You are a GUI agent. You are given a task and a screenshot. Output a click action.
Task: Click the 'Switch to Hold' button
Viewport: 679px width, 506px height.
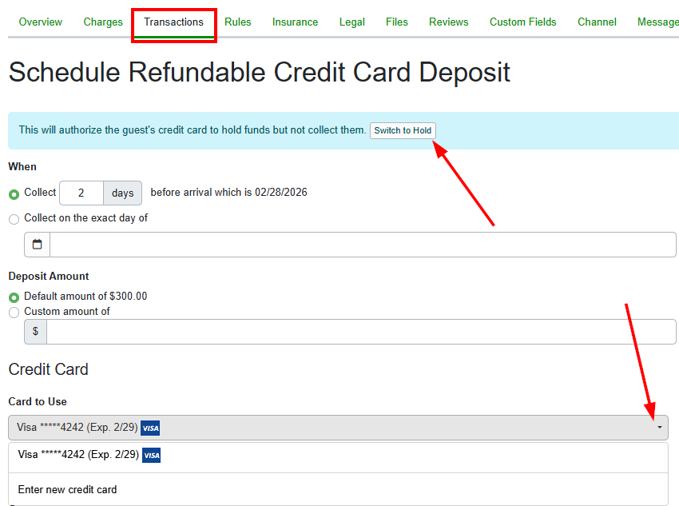click(403, 130)
